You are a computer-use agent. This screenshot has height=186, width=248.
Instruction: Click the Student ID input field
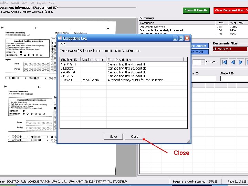tap(234, 78)
